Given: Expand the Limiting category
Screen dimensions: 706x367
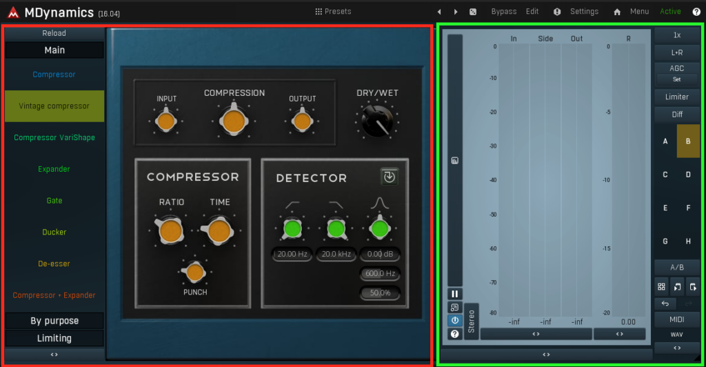Looking at the screenshot, I should (54, 338).
